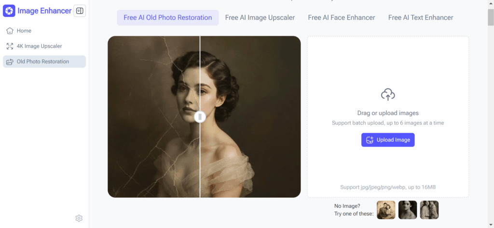Open the Free AI Face Enhancer tab

point(342,18)
